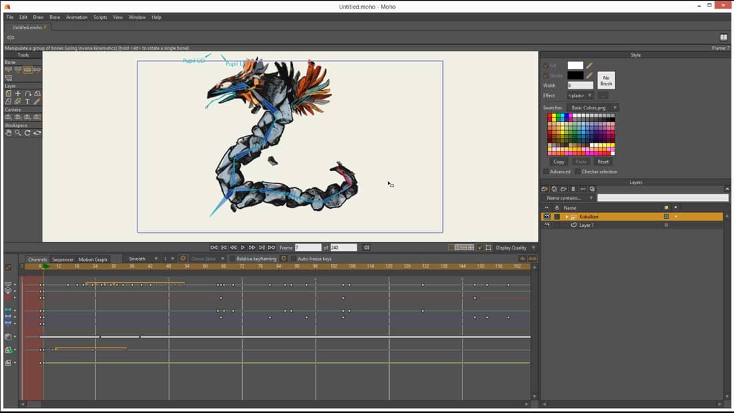
Task: Select the Orbit Workspace tool
Action: tap(37, 133)
